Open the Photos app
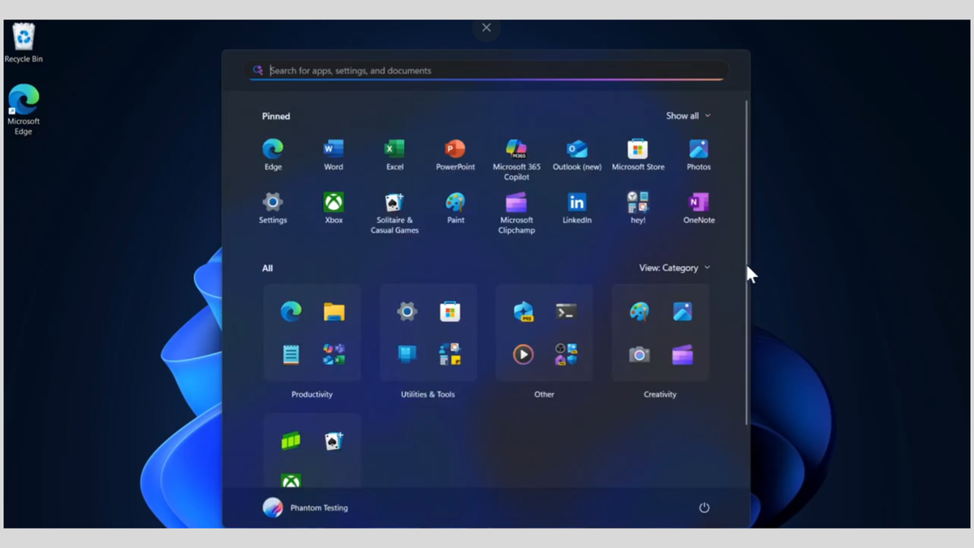 [699, 150]
